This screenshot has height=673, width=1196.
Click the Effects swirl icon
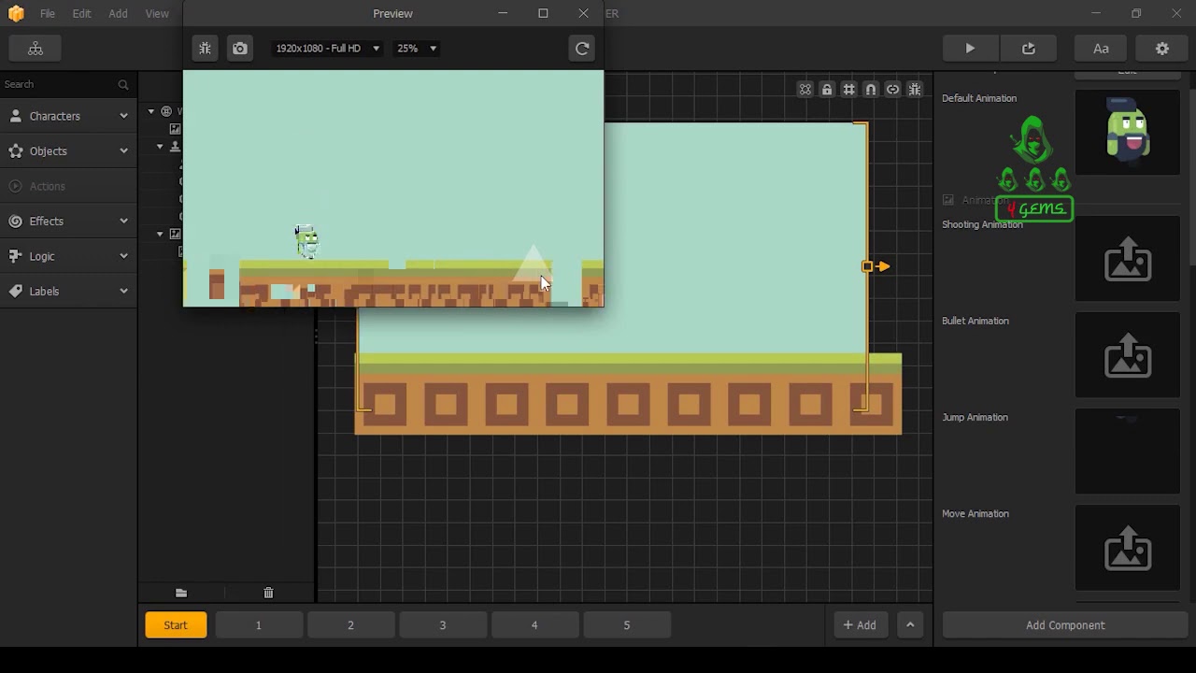pyautogui.click(x=15, y=222)
